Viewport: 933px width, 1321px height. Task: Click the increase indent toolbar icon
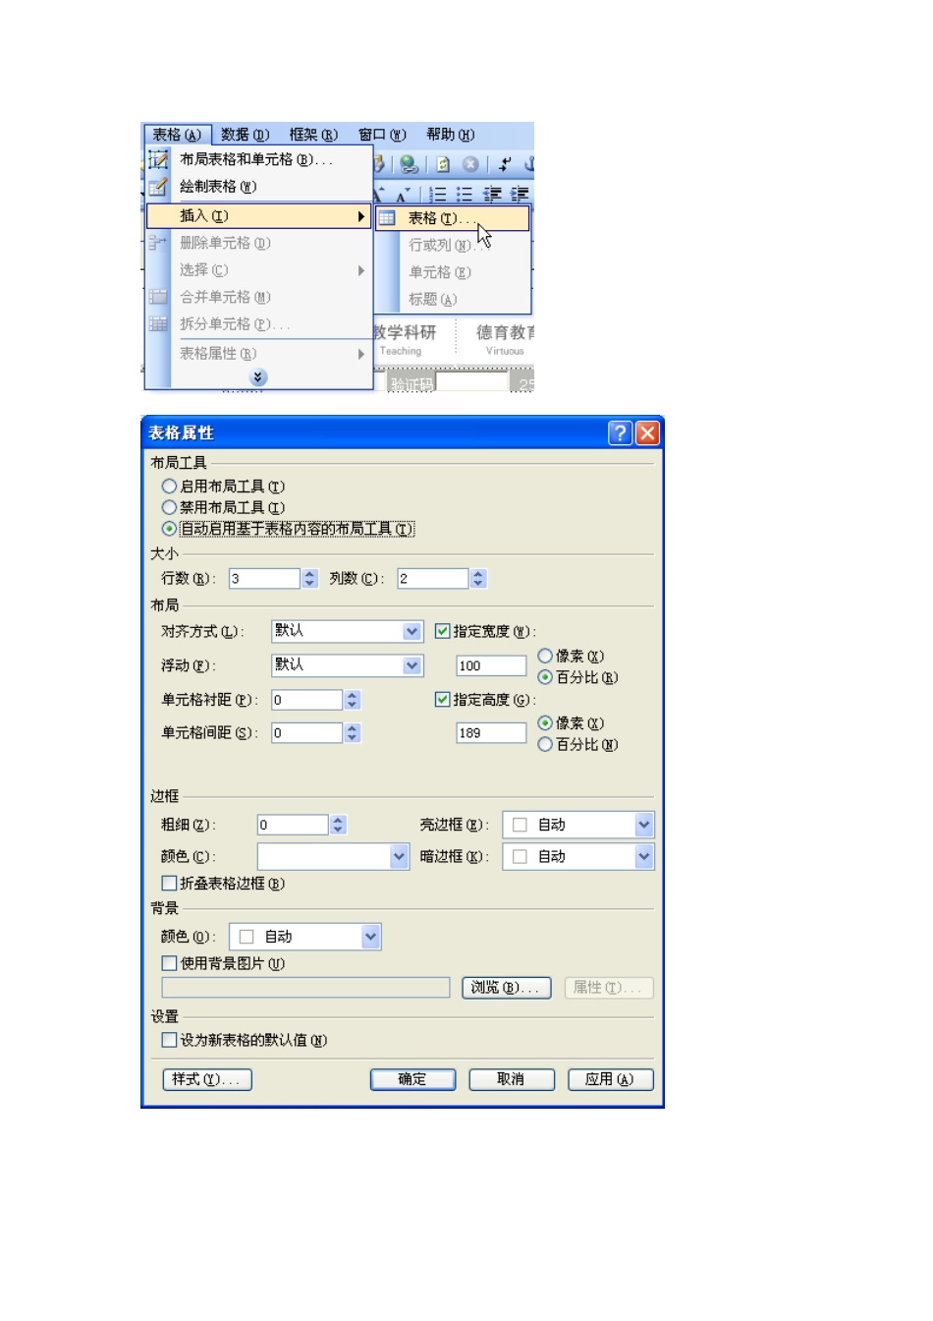tap(520, 194)
